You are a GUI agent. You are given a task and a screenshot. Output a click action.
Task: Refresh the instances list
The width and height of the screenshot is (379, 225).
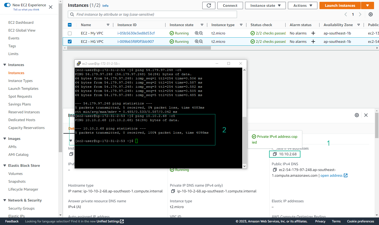click(x=209, y=5)
